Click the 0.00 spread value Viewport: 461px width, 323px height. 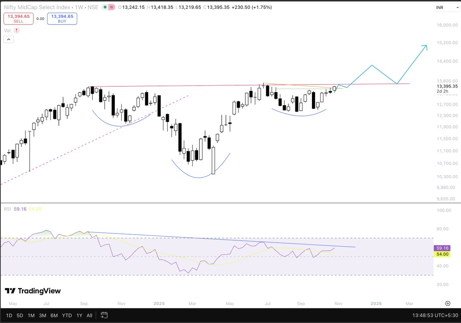[40, 18]
